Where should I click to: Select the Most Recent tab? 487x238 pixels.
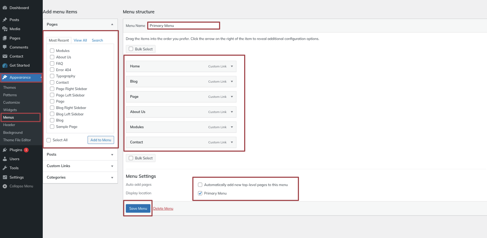click(x=59, y=40)
